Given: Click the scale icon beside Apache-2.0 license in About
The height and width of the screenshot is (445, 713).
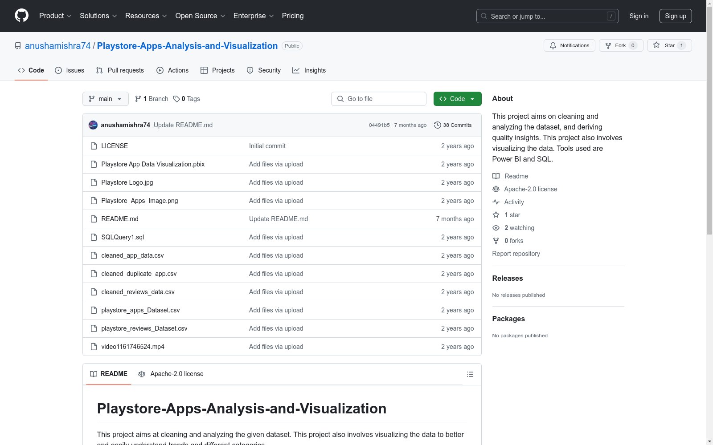Looking at the screenshot, I should pyautogui.click(x=496, y=189).
